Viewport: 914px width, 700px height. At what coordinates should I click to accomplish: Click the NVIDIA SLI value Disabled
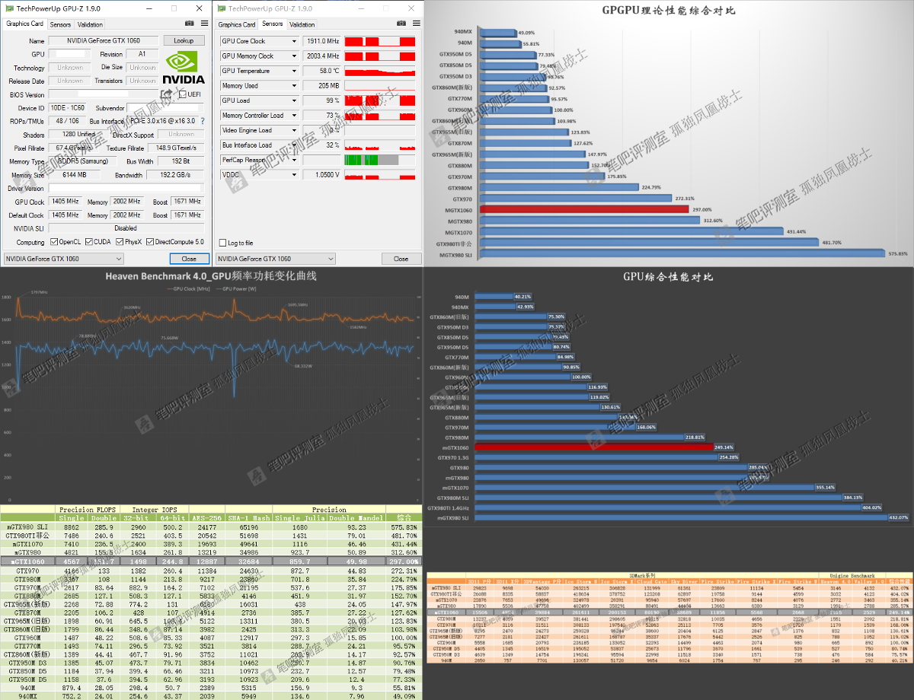[x=126, y=228]
